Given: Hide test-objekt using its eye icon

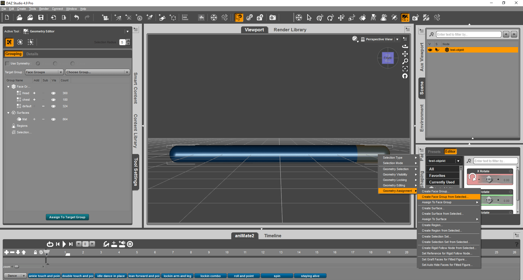Looking at the screenshot, I should (430, 50).
